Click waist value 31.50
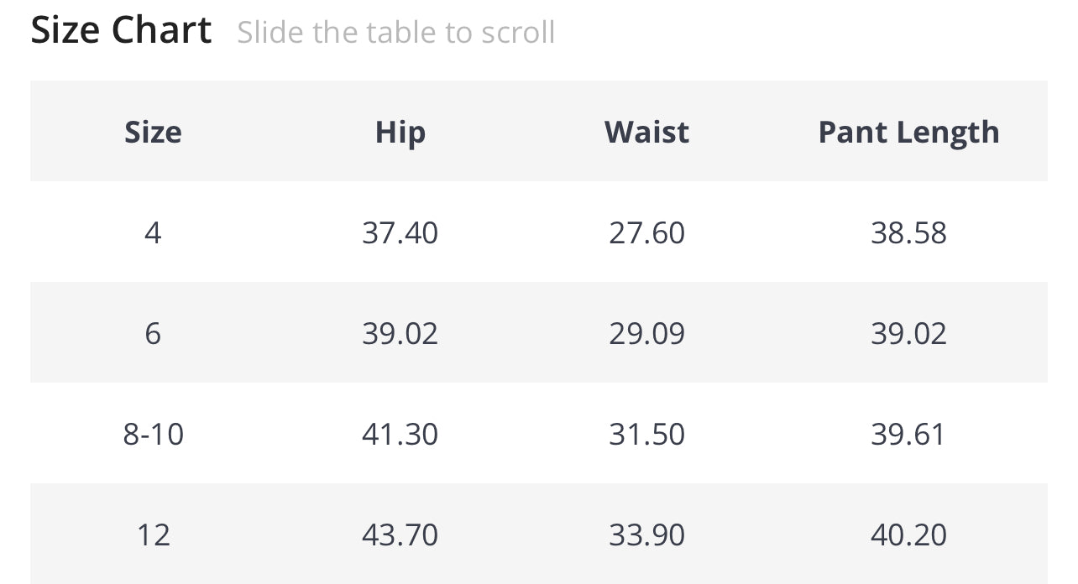Image resolution: width=1078 pixels, height=584 pixels. (646, 434)
